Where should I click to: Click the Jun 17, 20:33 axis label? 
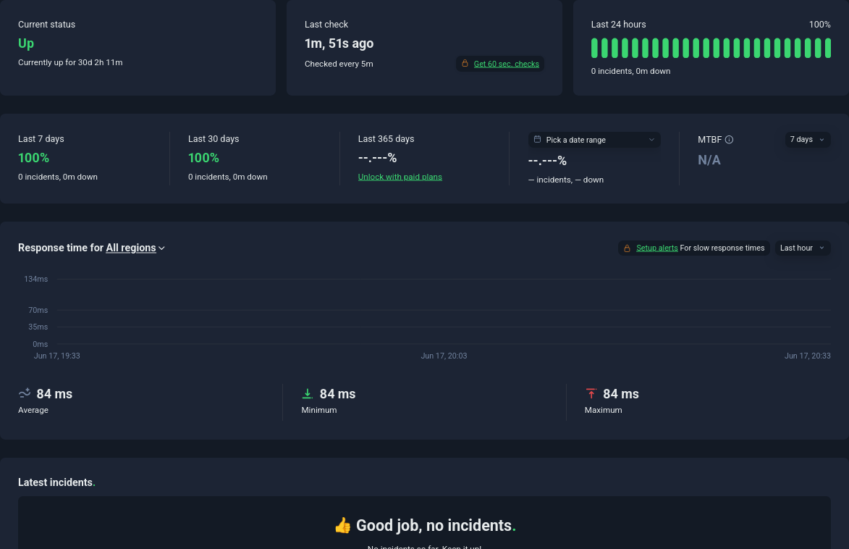point(807,356)
